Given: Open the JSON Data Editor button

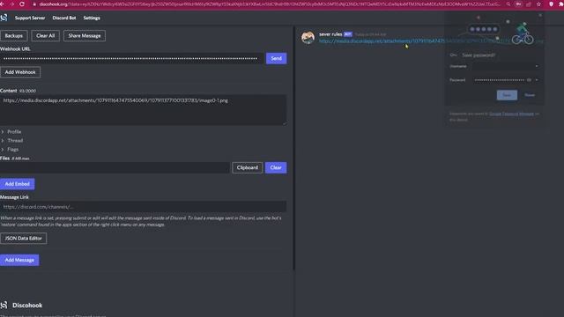Looking at the screenshot, I should pos(24,239).
